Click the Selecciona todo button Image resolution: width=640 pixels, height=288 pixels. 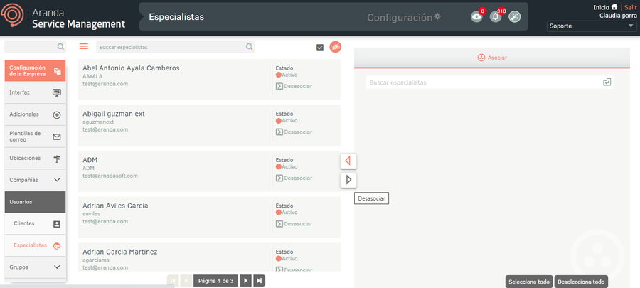528,282
